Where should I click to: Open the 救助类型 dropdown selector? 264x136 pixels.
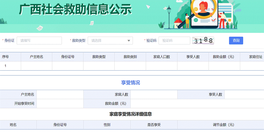coord(110,40)
